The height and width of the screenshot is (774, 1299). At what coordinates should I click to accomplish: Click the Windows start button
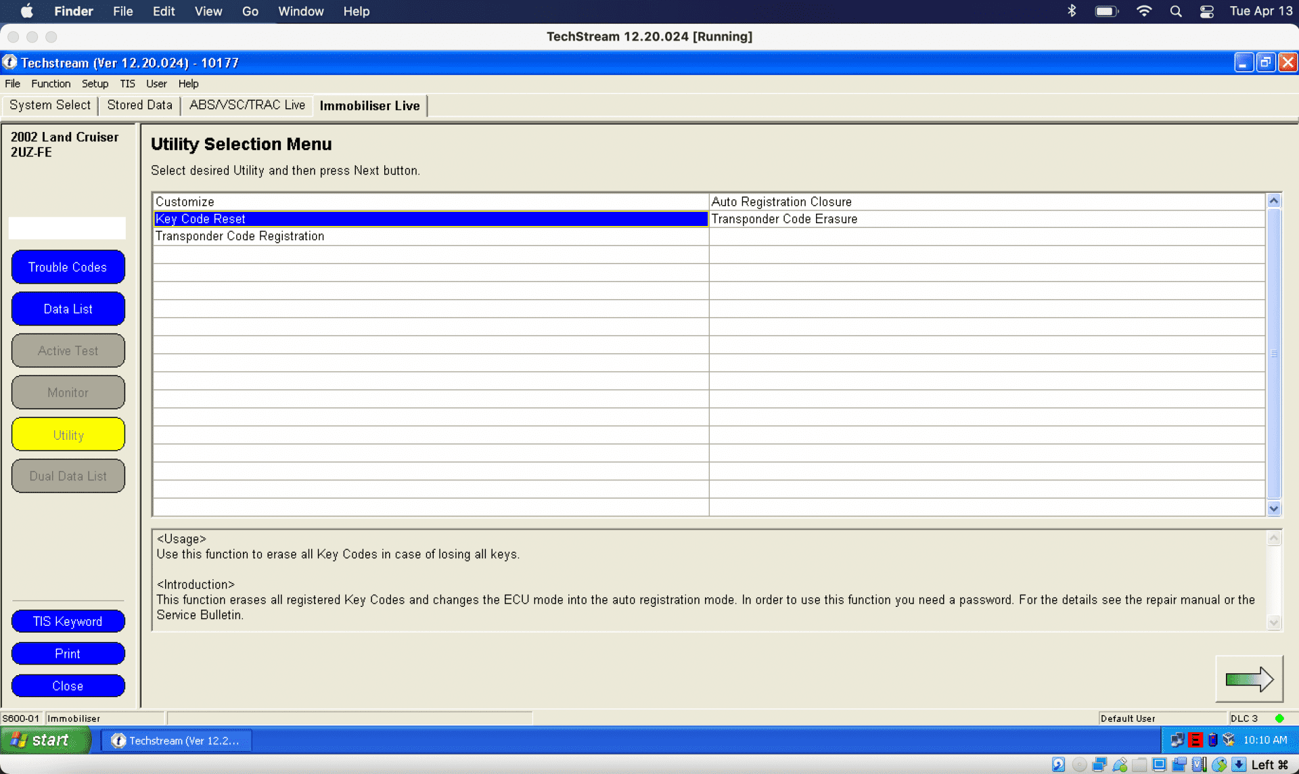tap(45, 740)
